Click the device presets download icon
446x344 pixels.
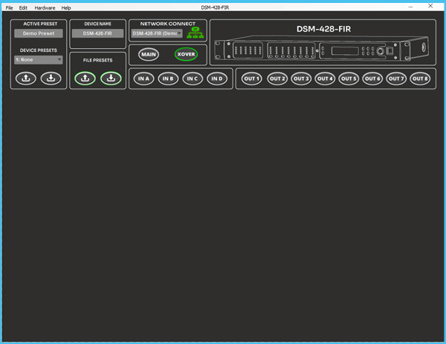tap(51, 79)
